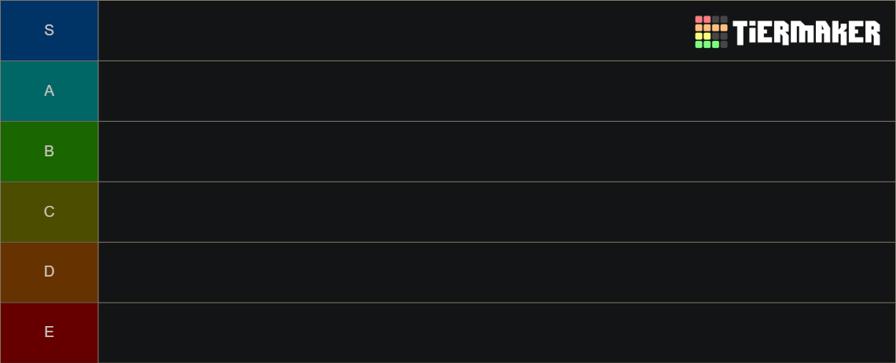Click the TierMaker wordmark text
The height and width of the screenshot is (363, 896).
806,32
